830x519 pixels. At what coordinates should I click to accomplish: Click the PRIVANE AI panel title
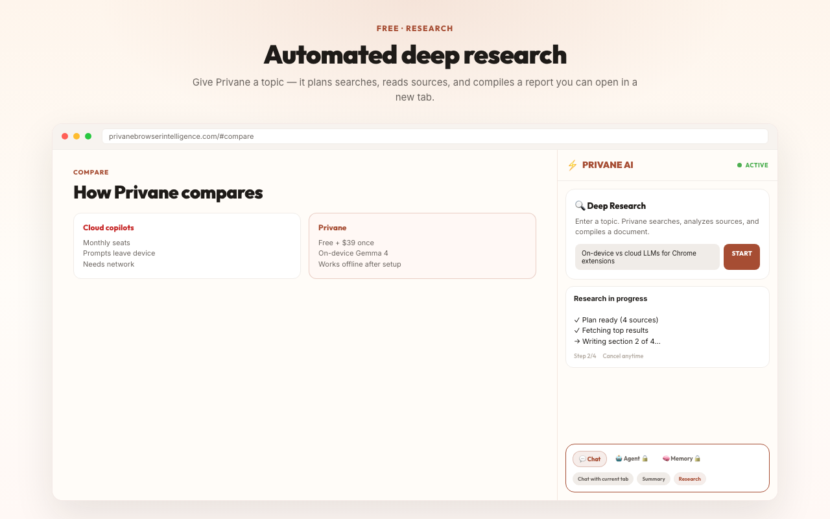tap(608, 165)
